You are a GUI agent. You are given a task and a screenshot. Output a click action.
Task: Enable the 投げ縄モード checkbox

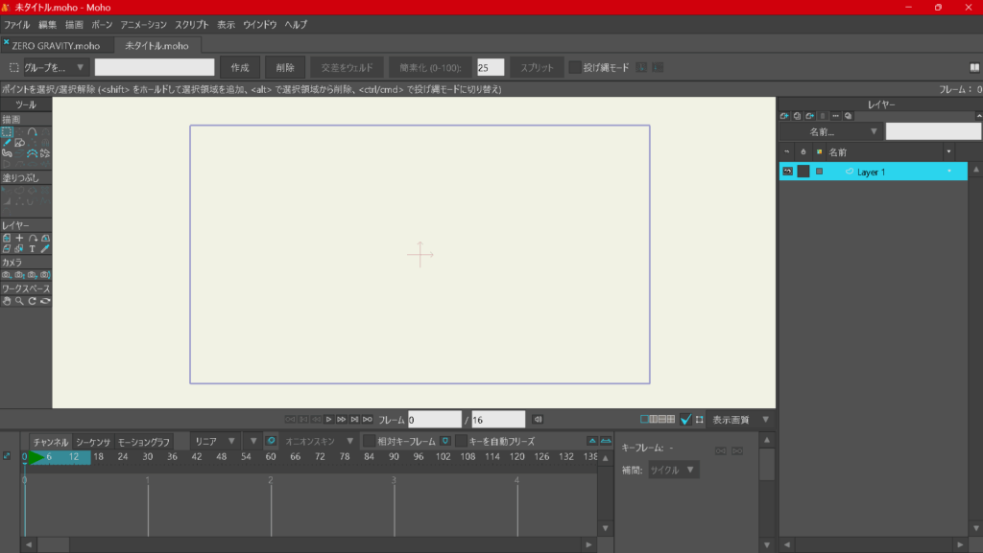coord(575,68)
